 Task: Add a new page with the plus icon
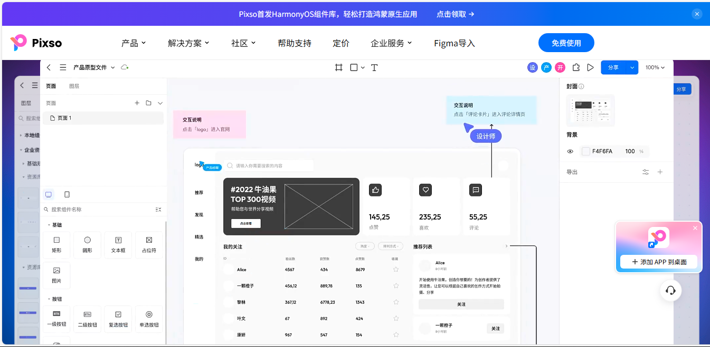[x=137, y=103]
